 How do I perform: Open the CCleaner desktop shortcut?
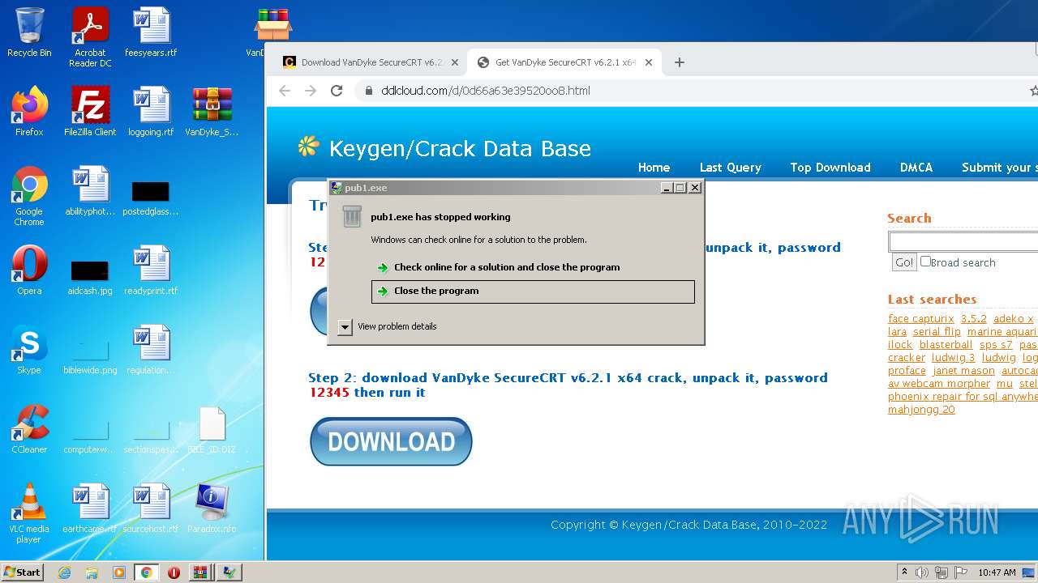pyautogui.click(x=29, y=429)
